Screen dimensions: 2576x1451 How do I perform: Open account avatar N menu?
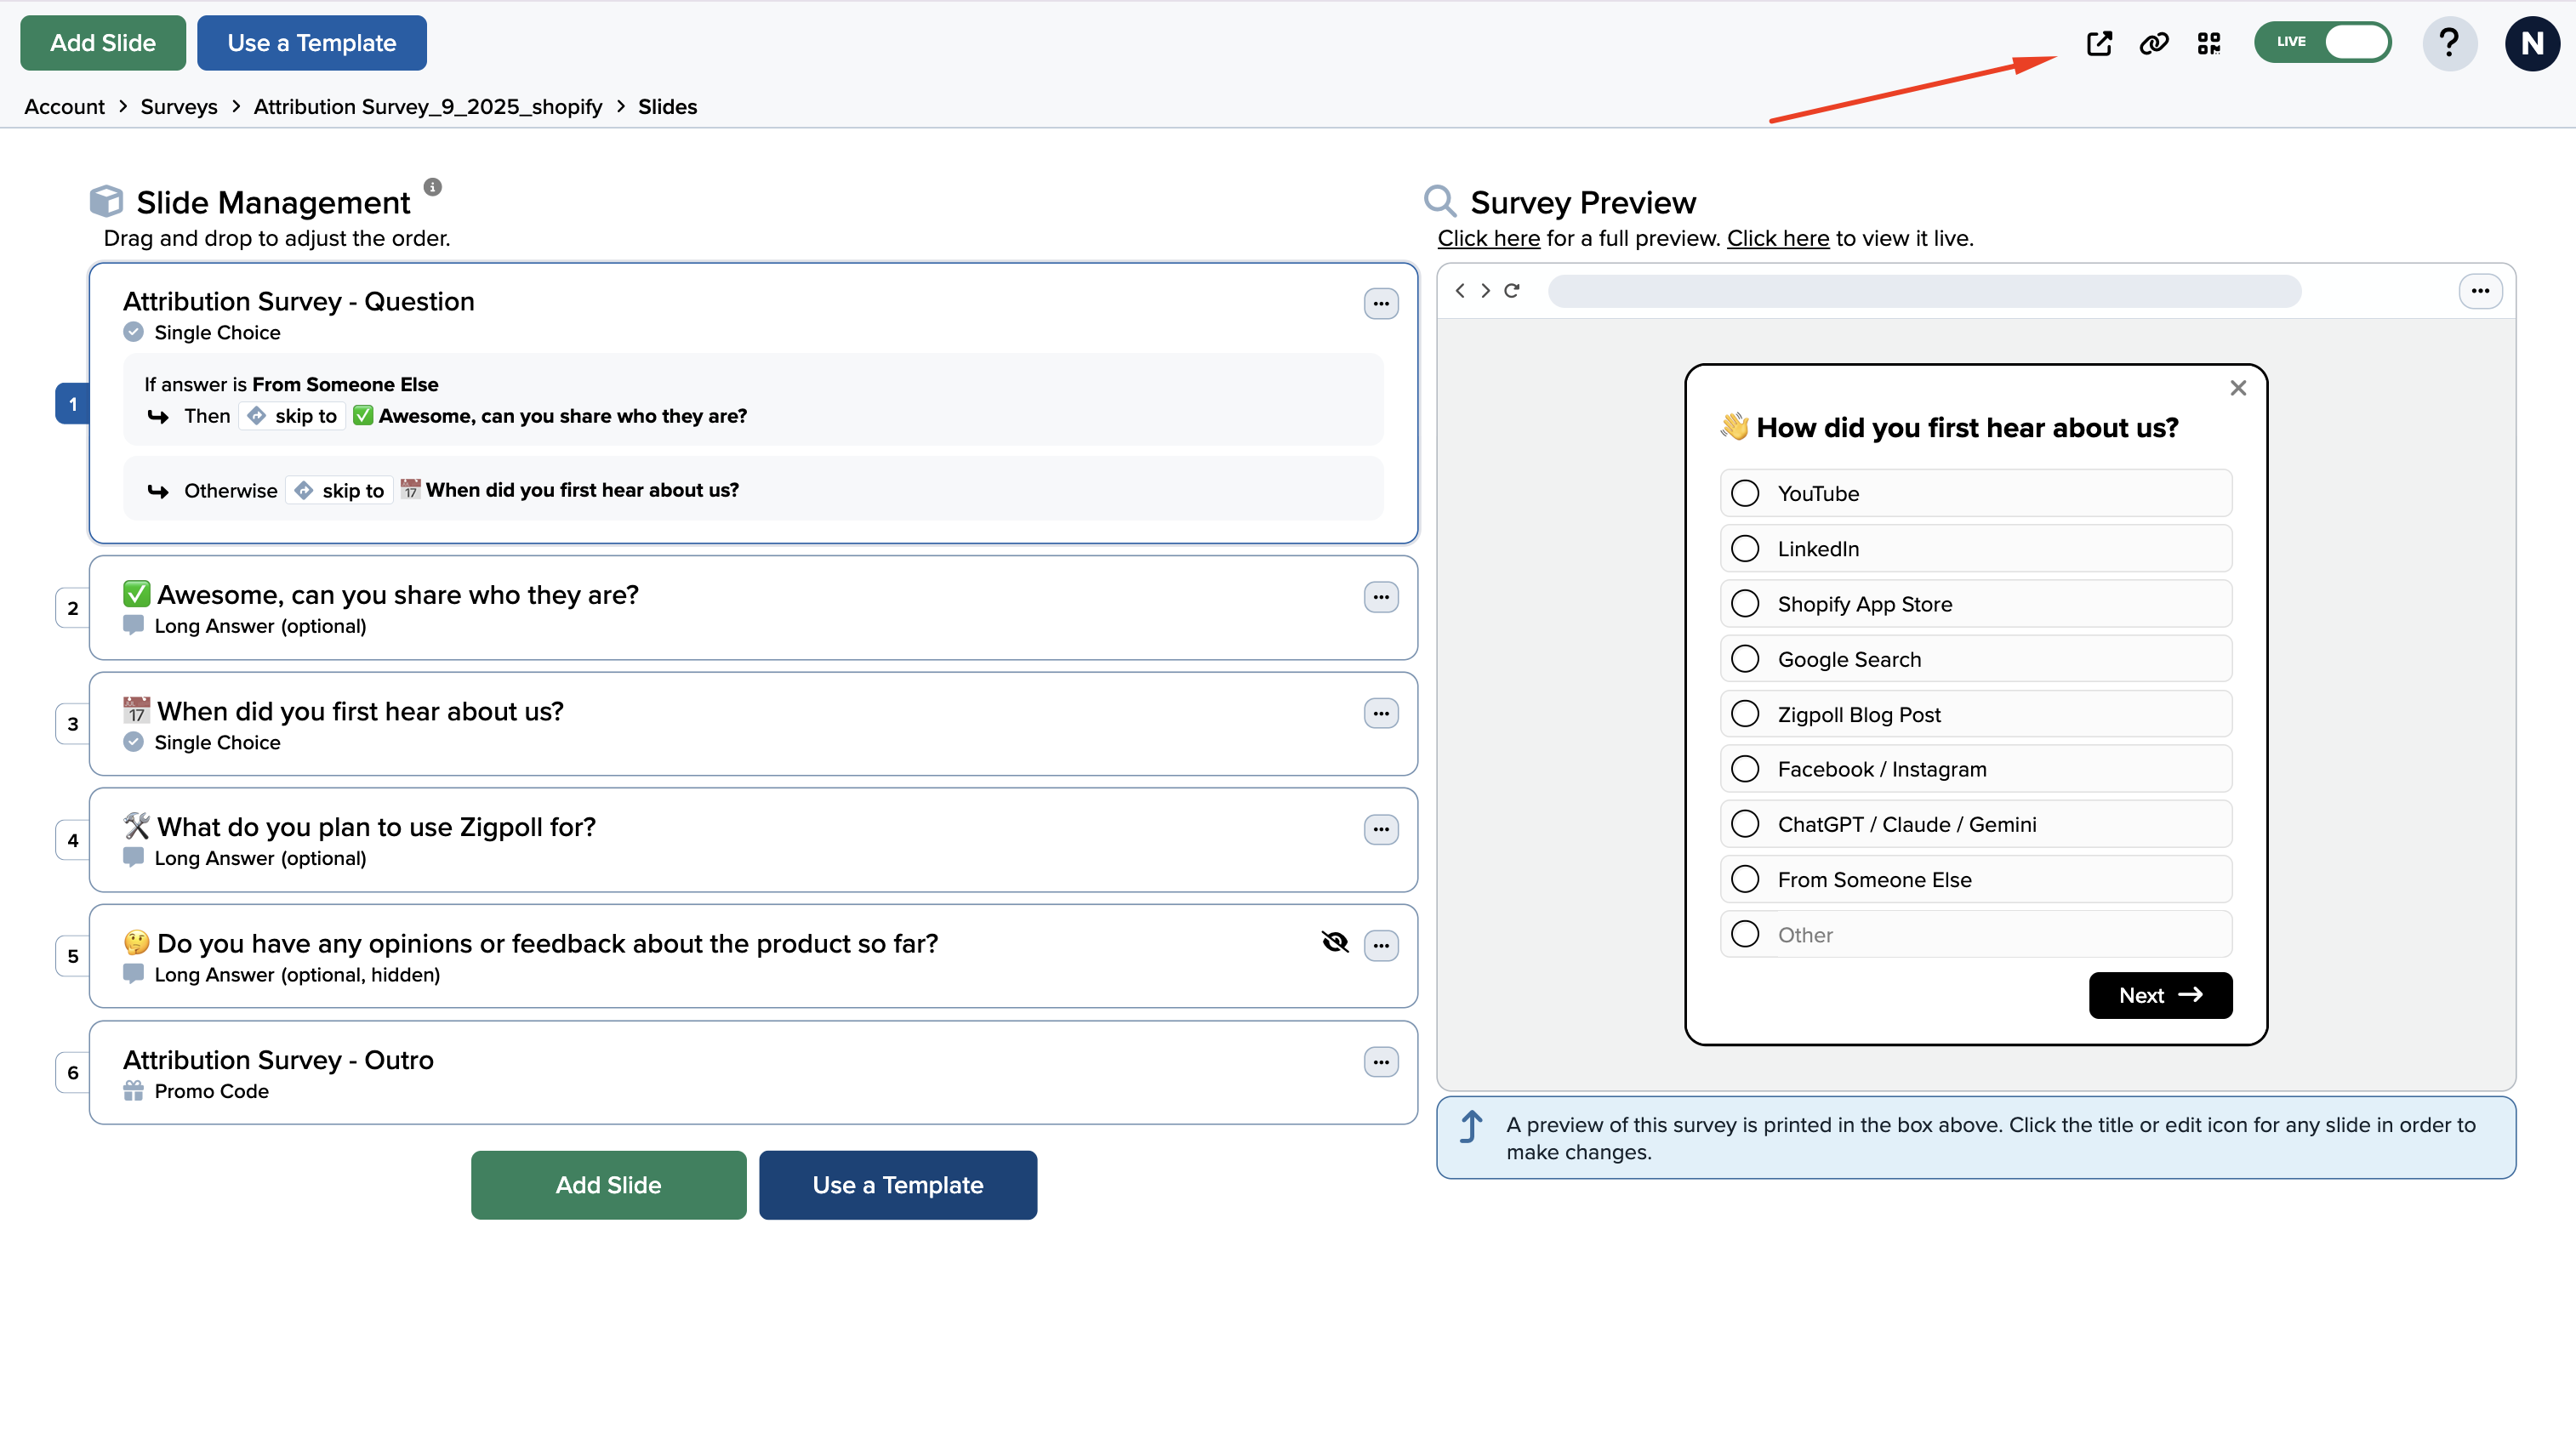[2531, 43]
